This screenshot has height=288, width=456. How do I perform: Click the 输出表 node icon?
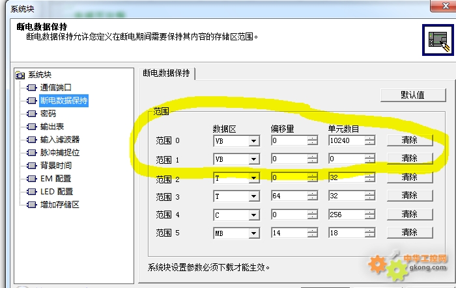tap(31, 127)
